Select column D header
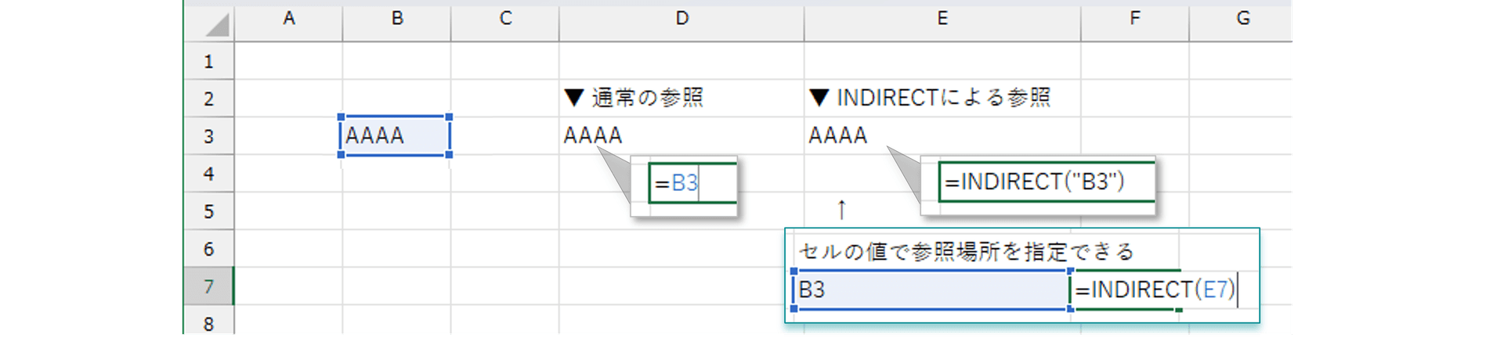 pyautogui.click(x=681, y=19)
